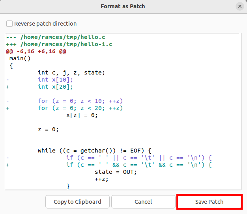This screenshot has width=247, height=214.
Task: Click the Save Patch button
Action: pyautogui.click(x=210, y=202)
